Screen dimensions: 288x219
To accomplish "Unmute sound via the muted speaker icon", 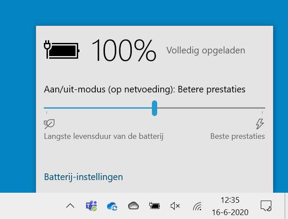I will point(175,206).
